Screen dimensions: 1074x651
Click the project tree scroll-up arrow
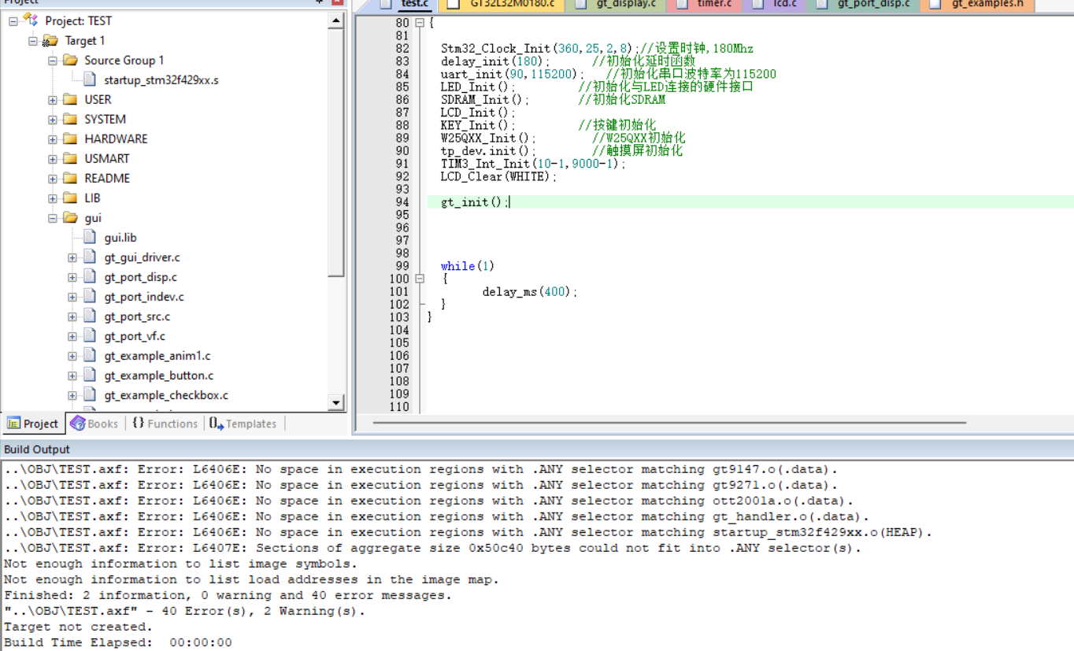(x=336, y=21)
